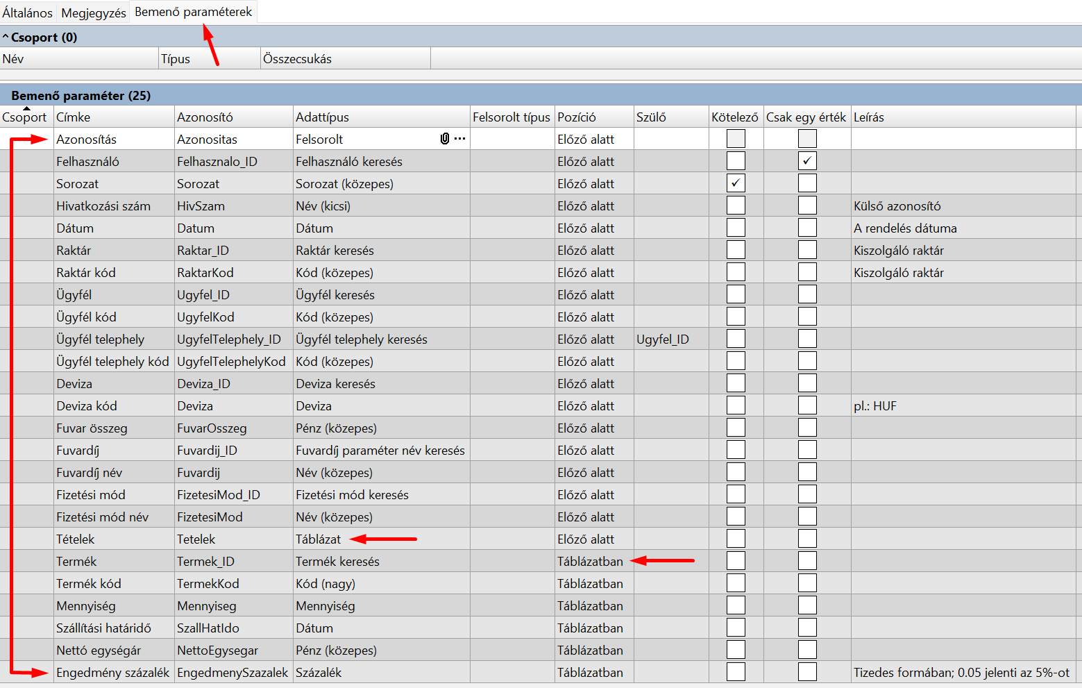This screenshot has width=1082, height=688.
Task: Select the HivSzam identifier cell
Action: [x=234, y=205]
